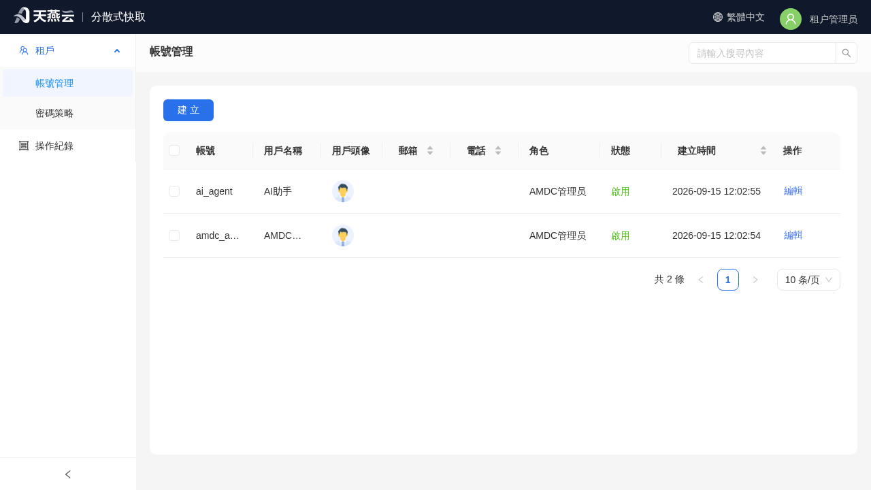Click the 狀態 column header
871x490 pixels.
pyautogui.click(x=621, y=150)
